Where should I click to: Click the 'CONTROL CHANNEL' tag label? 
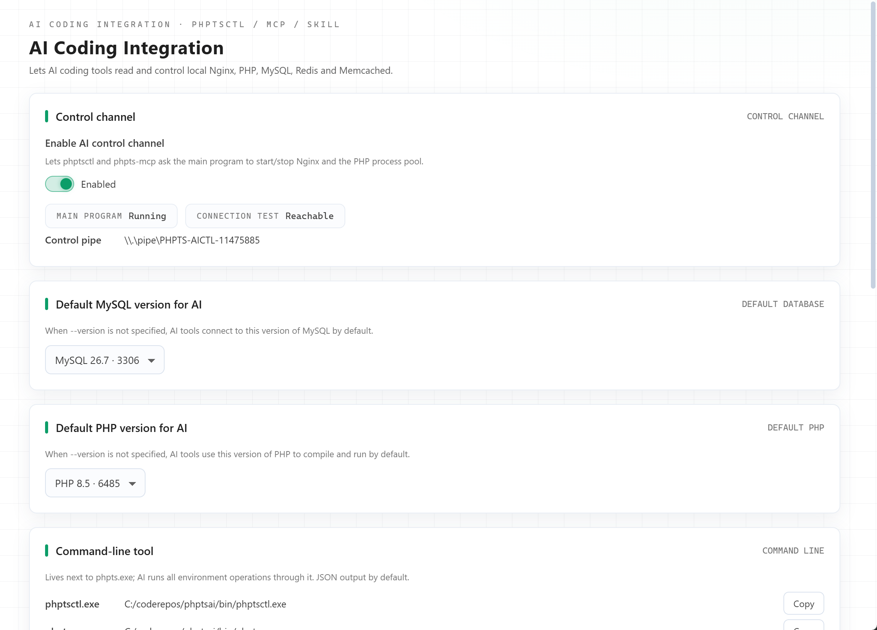[x=785, y=117]
